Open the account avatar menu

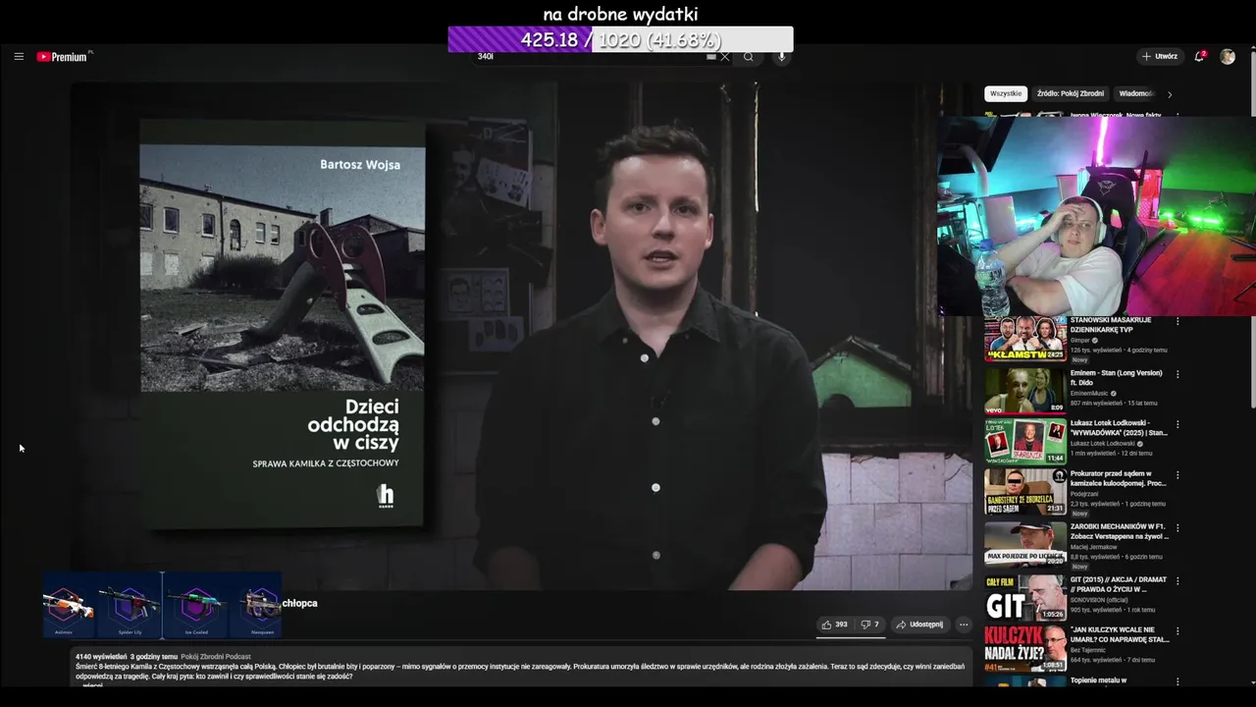coord(1228,57)
